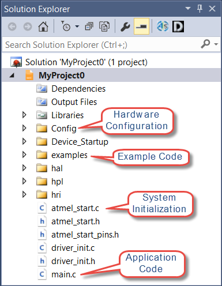Click the Output Files folder icon
Image resolution: width=222 pixels, height=286 pixels.
point(42,102)
